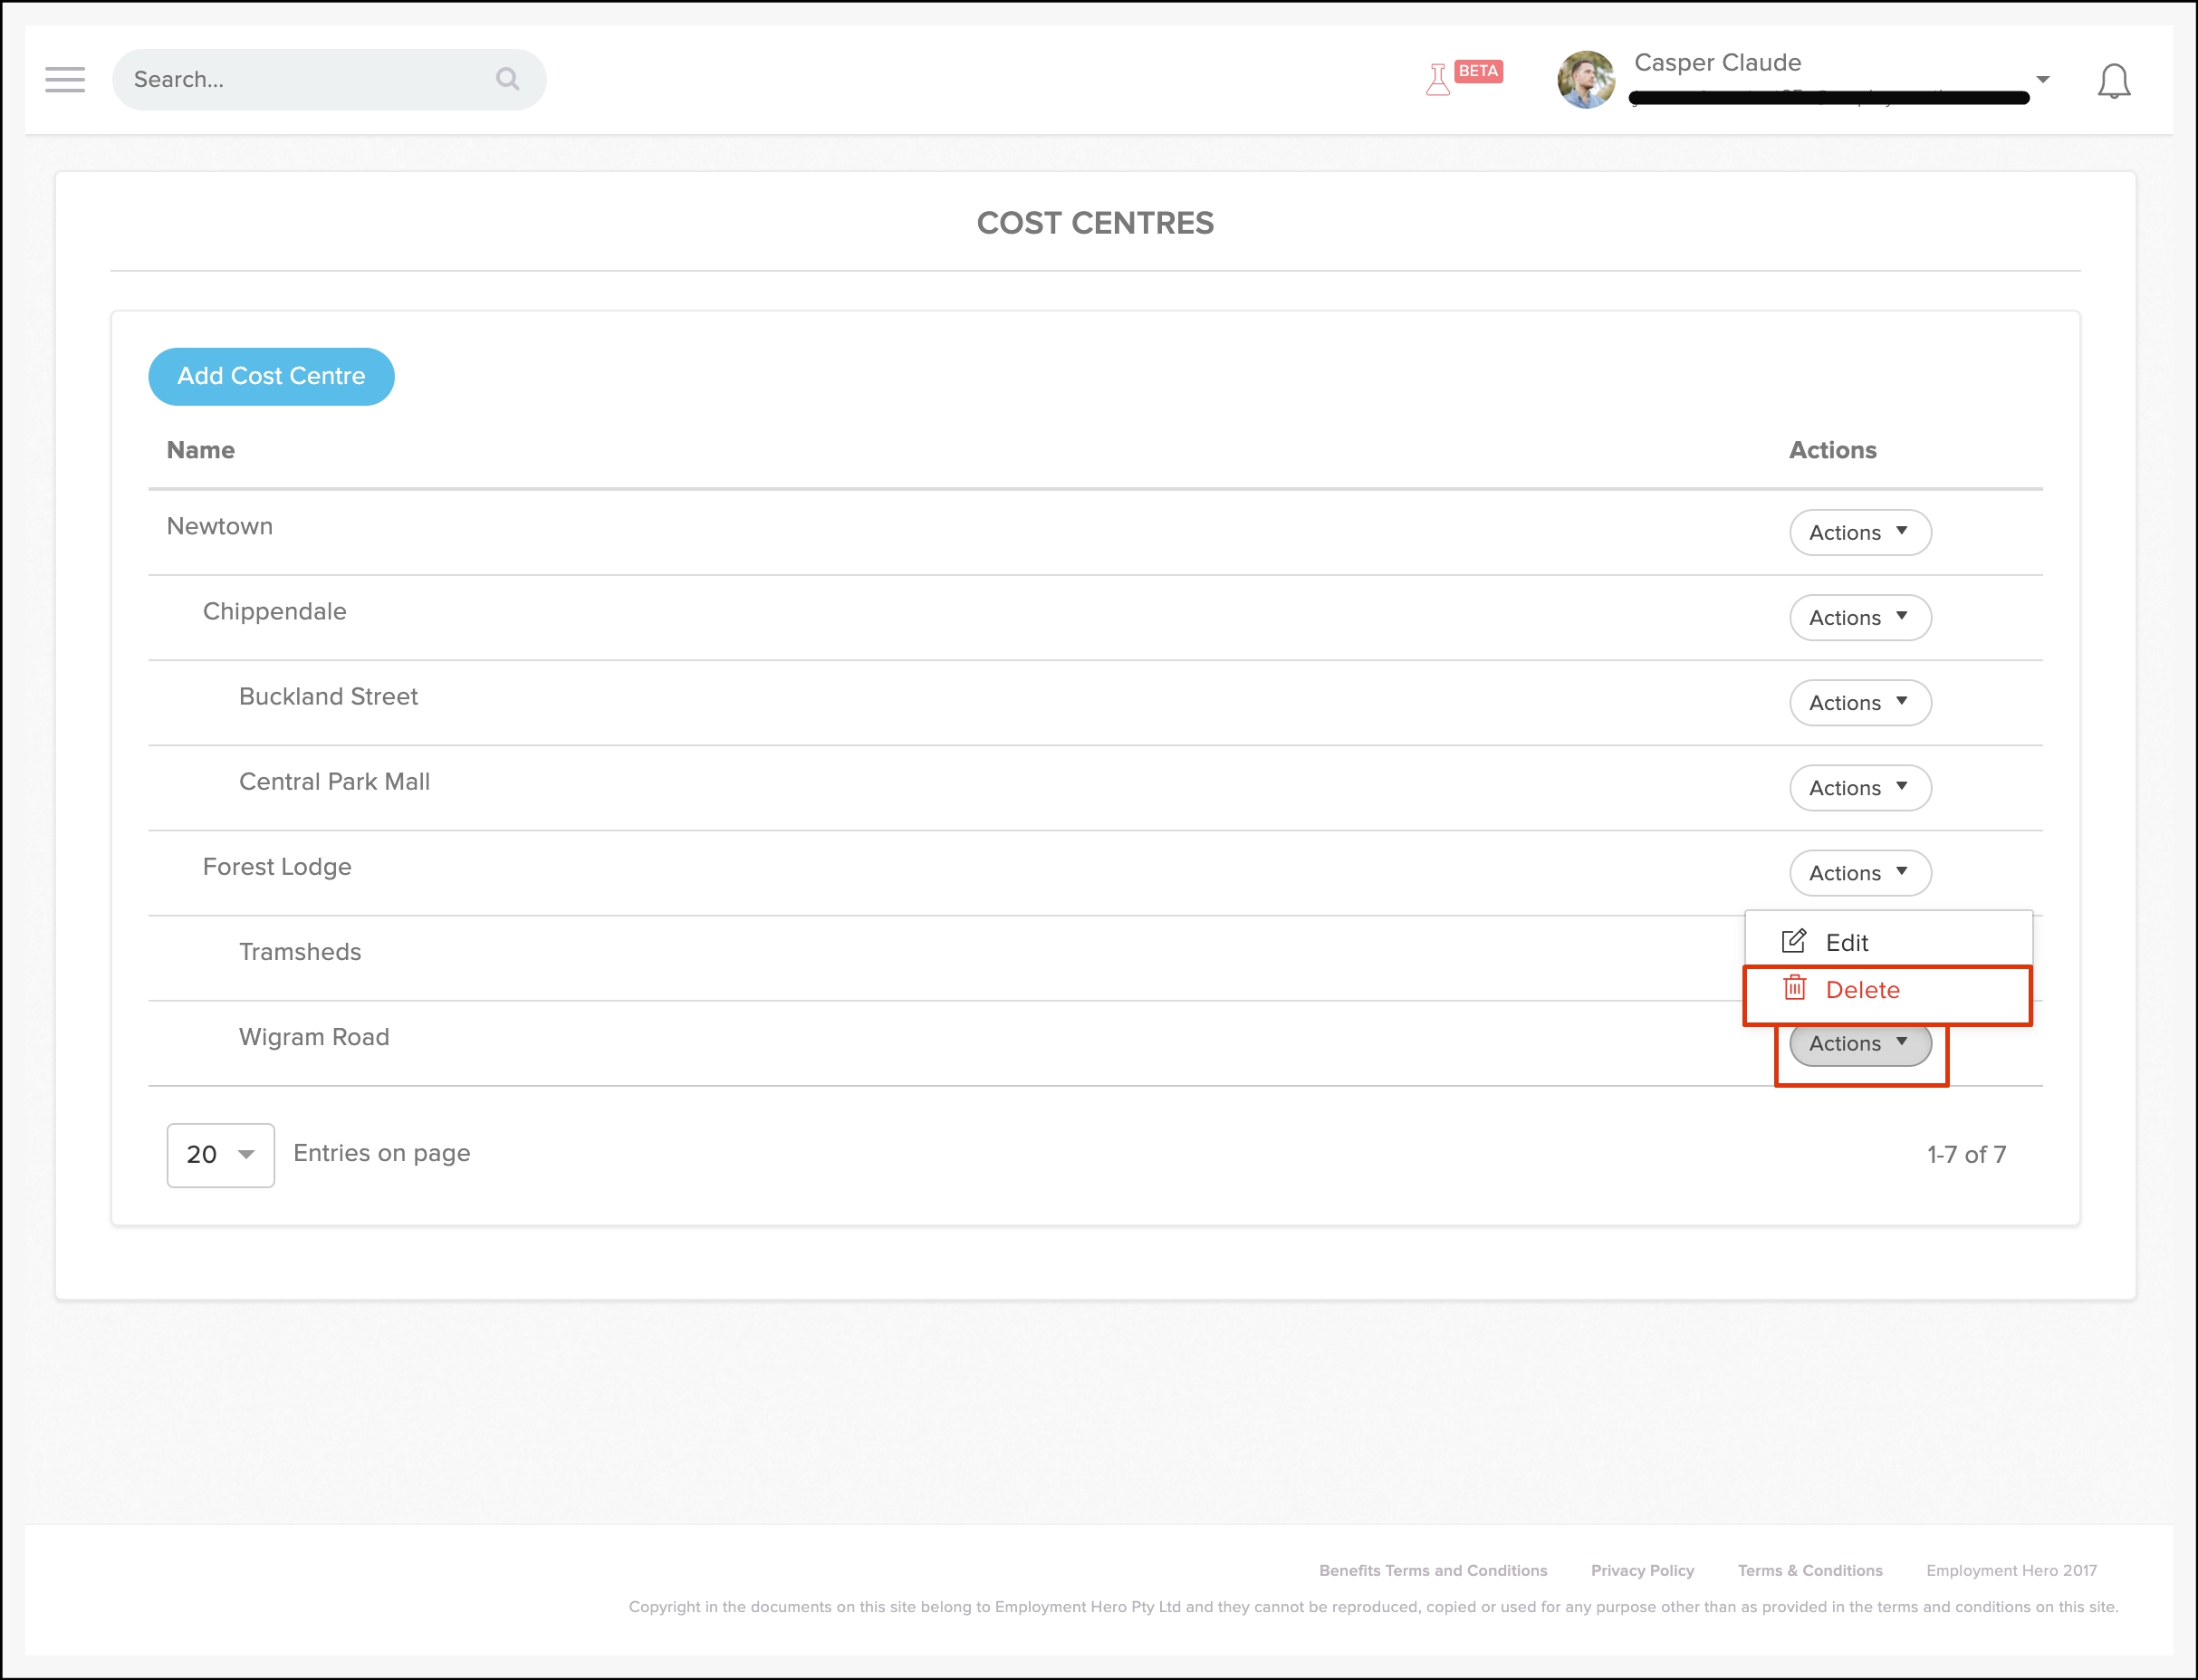Open the user account dropdown arrow
This screenshot has height=1680, width=2198.
coord(2042,79)
